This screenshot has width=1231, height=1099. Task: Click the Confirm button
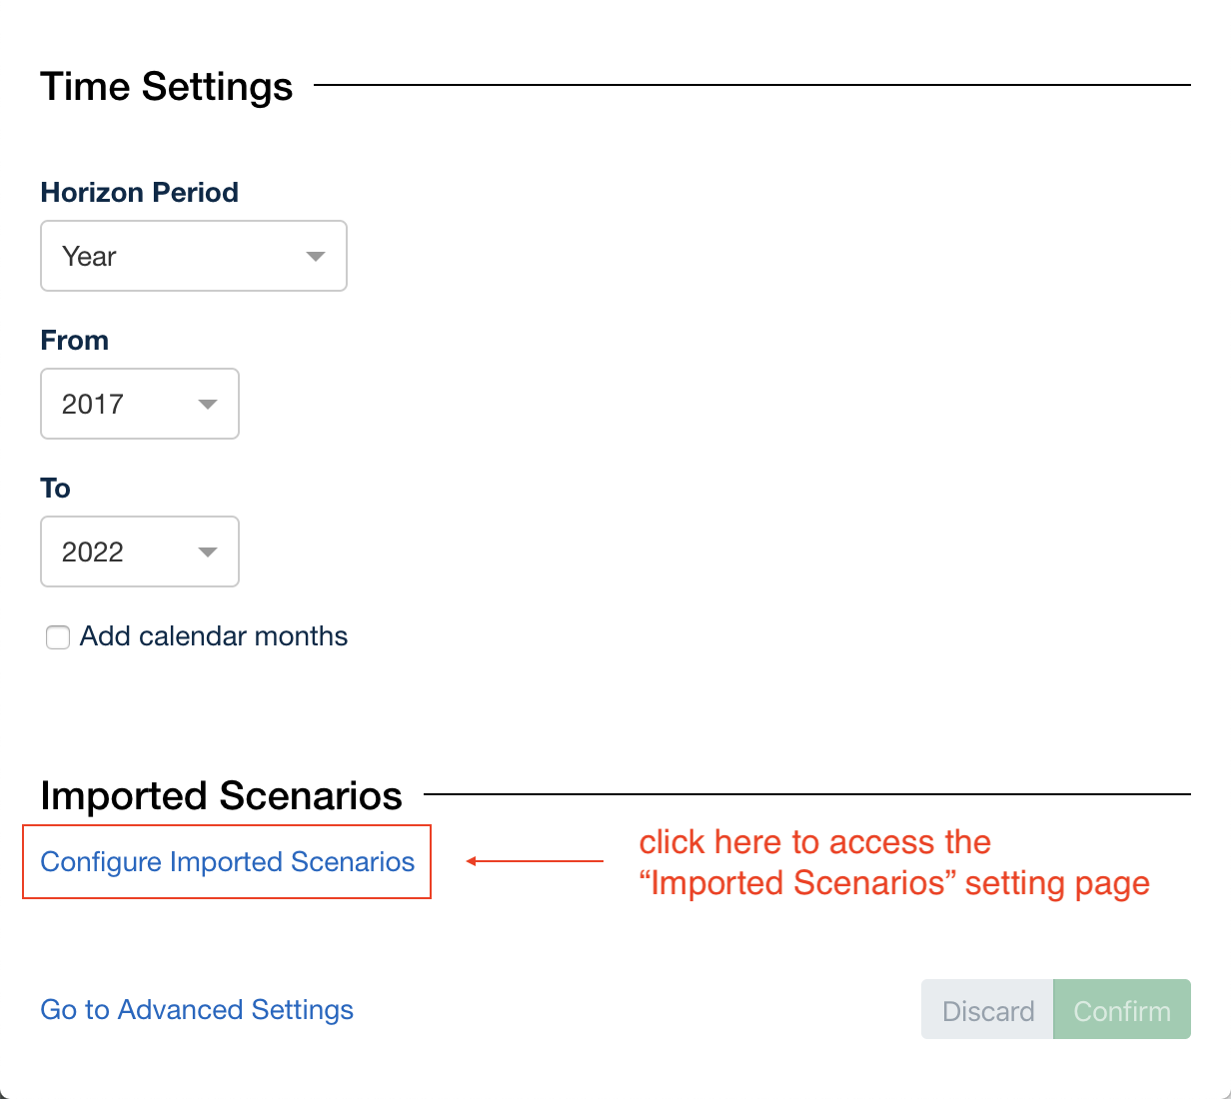pyautogui.click(x=1121, y=1009)
